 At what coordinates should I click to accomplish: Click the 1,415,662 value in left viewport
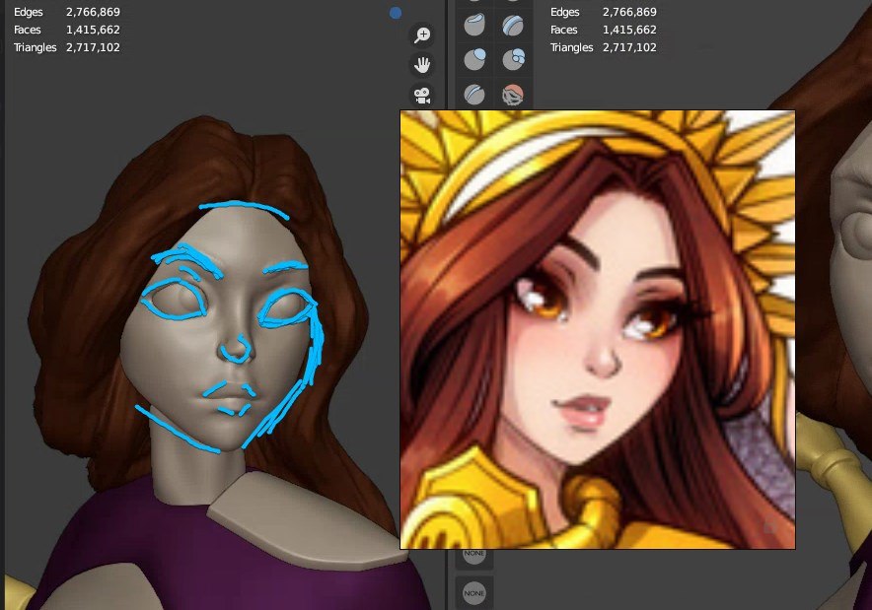coord(93,30)
